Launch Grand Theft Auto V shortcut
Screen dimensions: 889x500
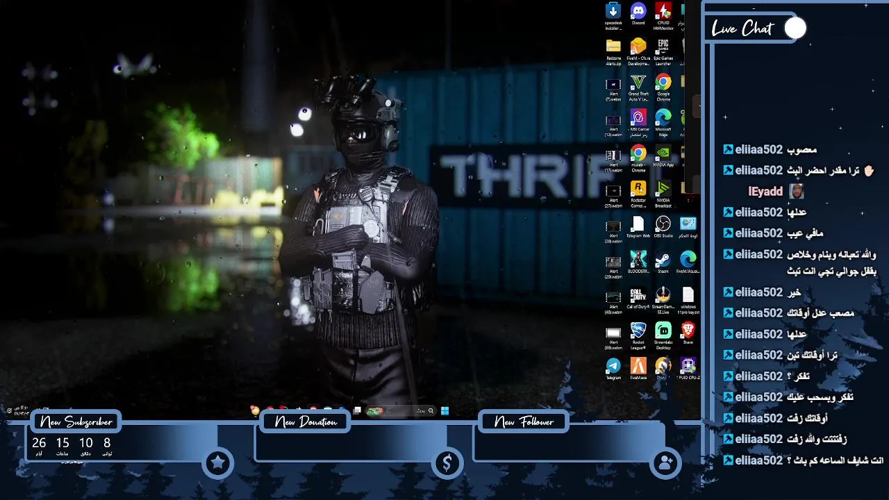638,89
